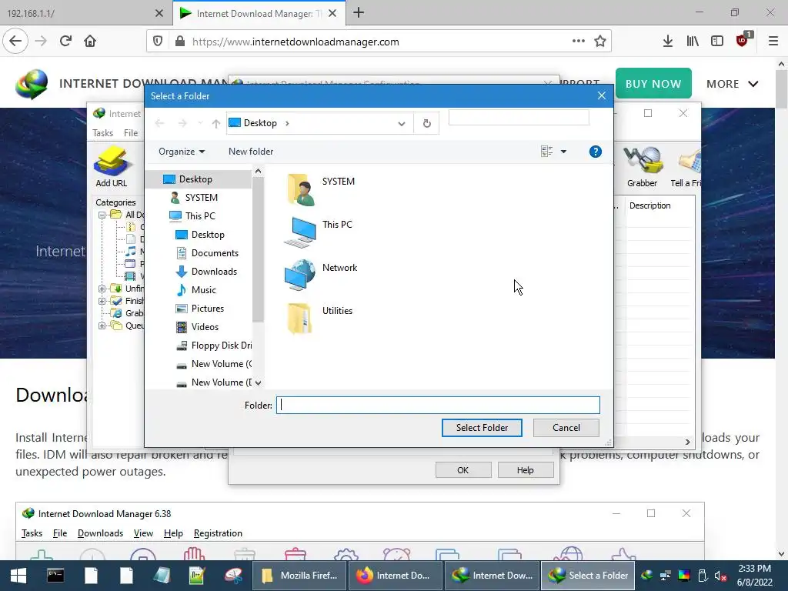The height and width of the screenshot is (591, 788).
Task: Open a new Firefox tab
Action: (x=359, y=13)
